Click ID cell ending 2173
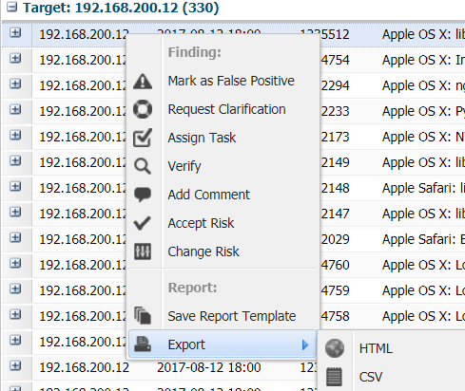Image resolution: width=465 pixels, height=391 pixels. (x=335, y=137)
